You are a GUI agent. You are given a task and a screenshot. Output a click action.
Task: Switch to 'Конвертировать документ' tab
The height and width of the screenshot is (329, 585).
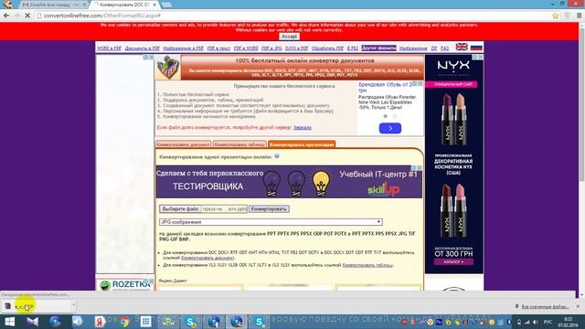click(183, 144)
